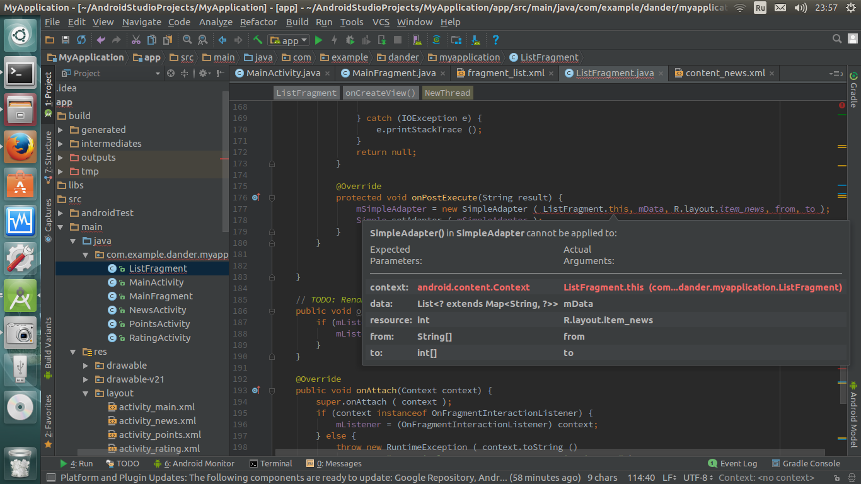The height and width of the screenshot is (484, 861).
Task: Open activity_points.xml layout file
Action: 160,435
